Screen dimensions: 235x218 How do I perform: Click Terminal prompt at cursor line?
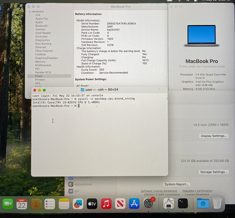[79, 106]
